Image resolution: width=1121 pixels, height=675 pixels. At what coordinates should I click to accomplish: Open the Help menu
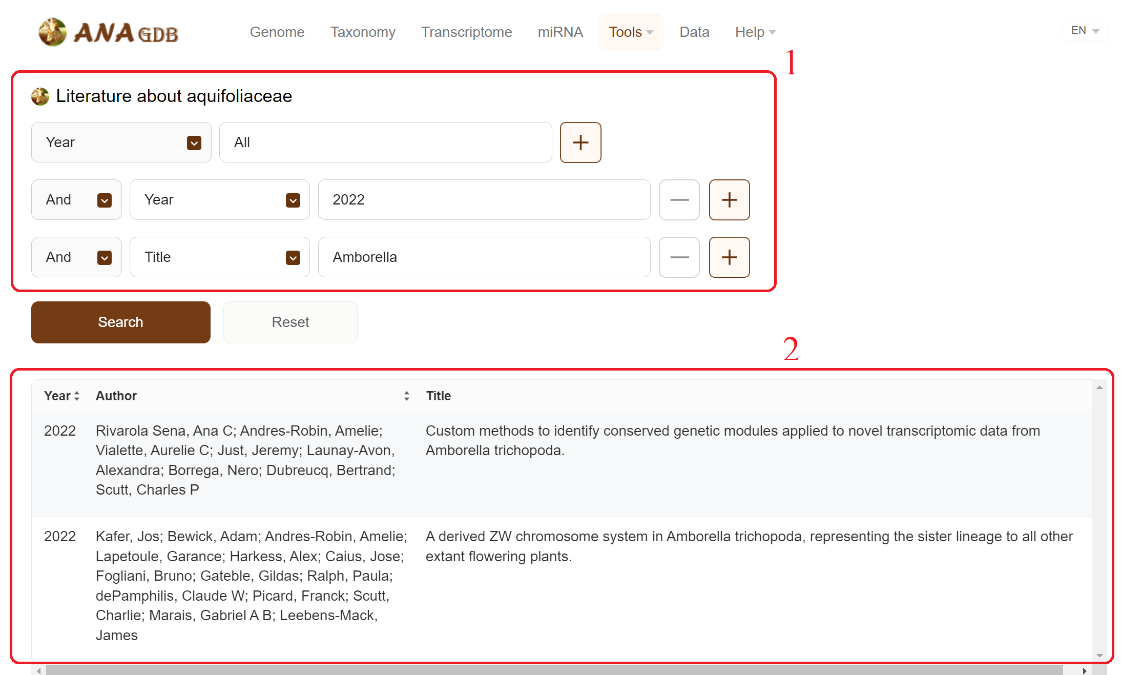755,32
